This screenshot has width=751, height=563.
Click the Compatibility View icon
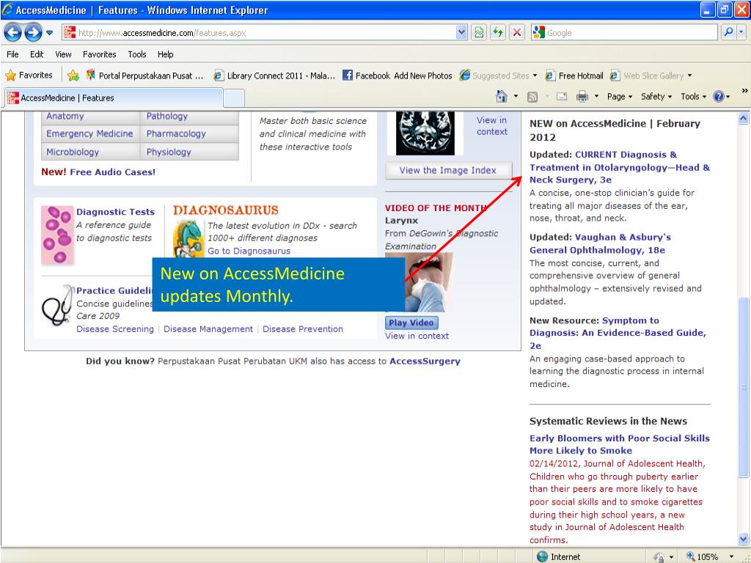[478, 32]
